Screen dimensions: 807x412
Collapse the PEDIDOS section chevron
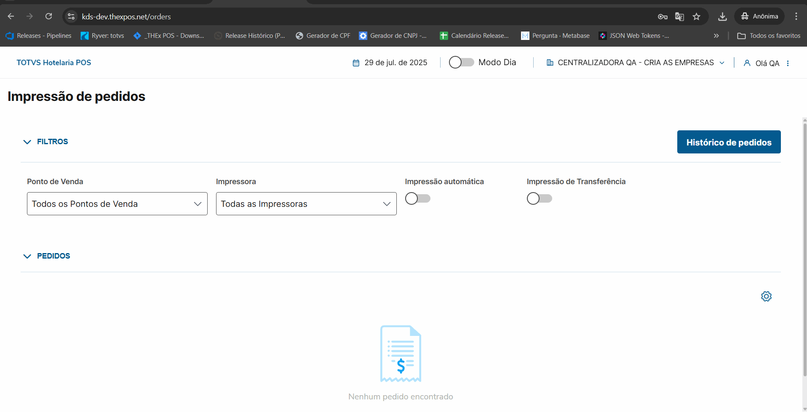coord(27,256)
